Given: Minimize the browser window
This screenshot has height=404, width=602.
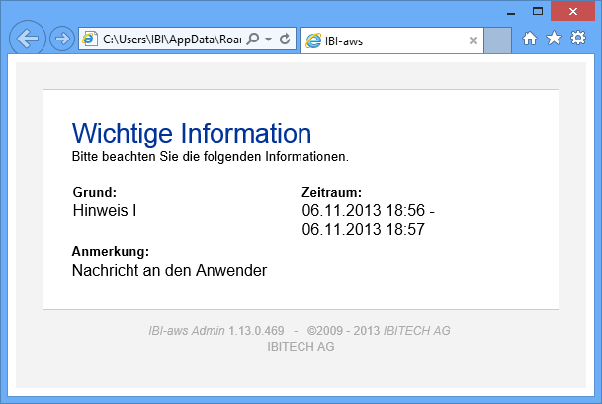Looking at the screenshot, I should [x=510, y=11].
